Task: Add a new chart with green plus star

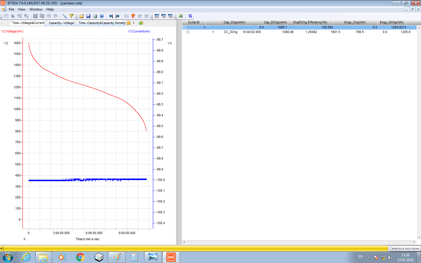Action: click(141, 23)
